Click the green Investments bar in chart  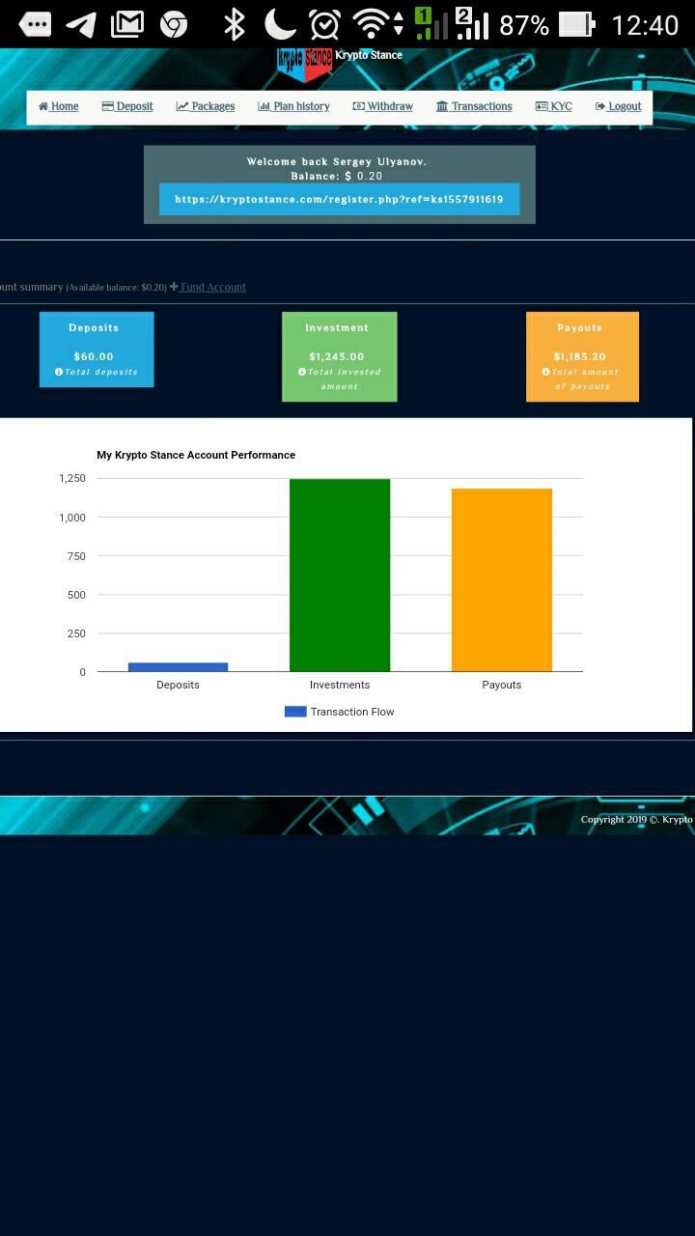click(340, 576)
